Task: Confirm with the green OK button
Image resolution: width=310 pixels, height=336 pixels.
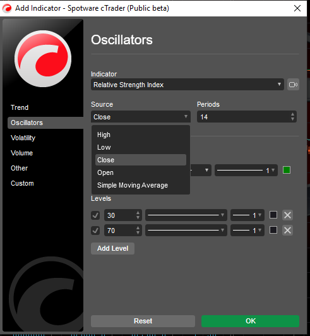Action: pyautogui.click(x=250, y=321)
